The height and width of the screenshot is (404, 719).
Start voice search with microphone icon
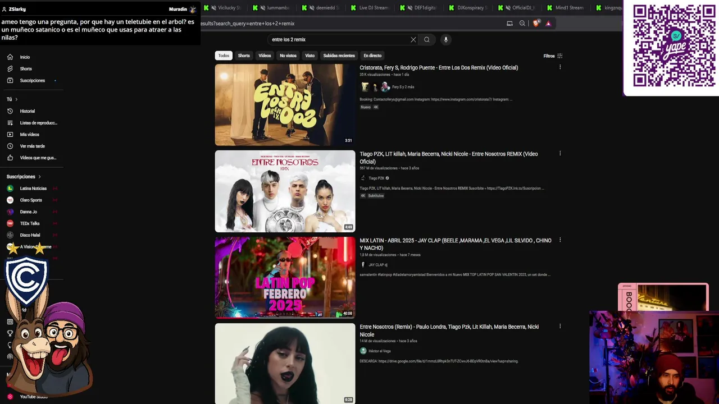[445, 39]
